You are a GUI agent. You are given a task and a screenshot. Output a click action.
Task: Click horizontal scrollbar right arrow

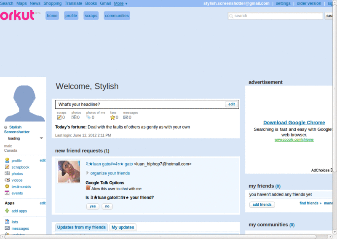331,237
